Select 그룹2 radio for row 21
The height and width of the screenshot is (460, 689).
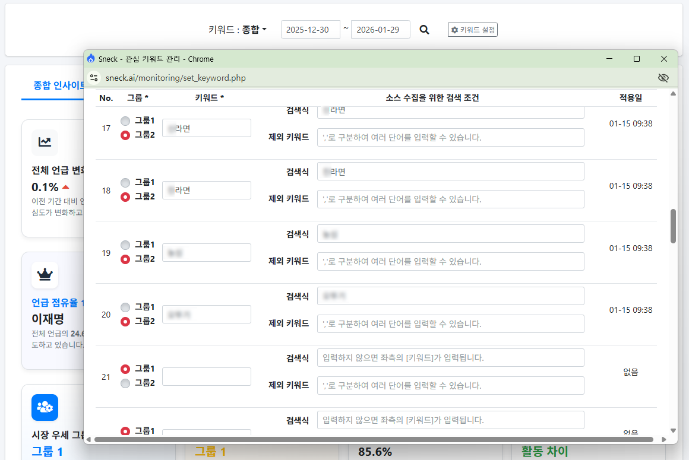click(125, 383)
